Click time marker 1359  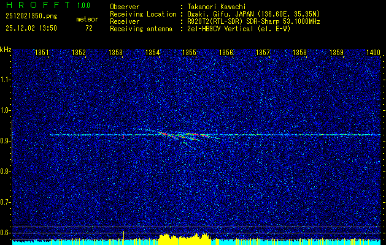tap(336, 53)
